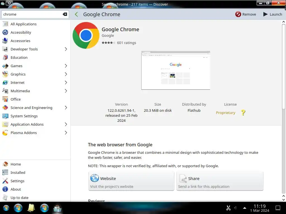Viewport: 286px width, 214px height.
Task: Click the volume tray icon
Action: coord(235,208)
